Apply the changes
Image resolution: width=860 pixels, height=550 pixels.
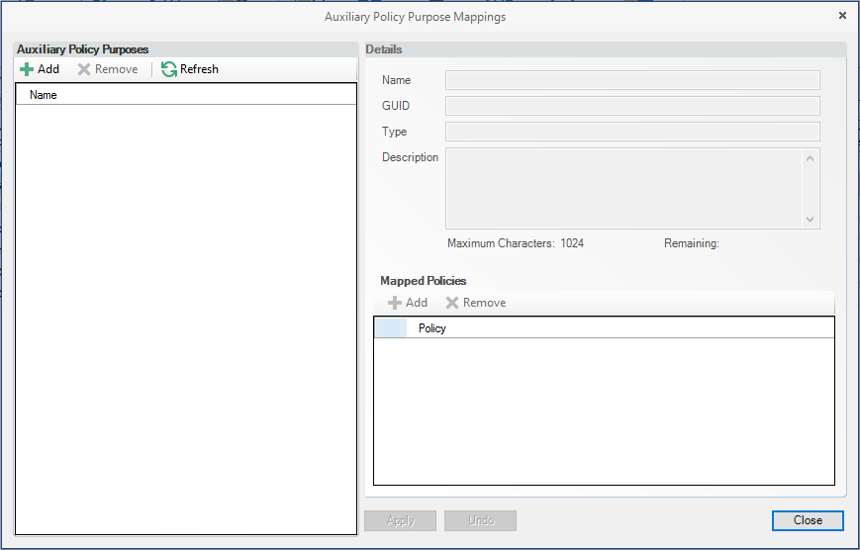click(401, 520)
